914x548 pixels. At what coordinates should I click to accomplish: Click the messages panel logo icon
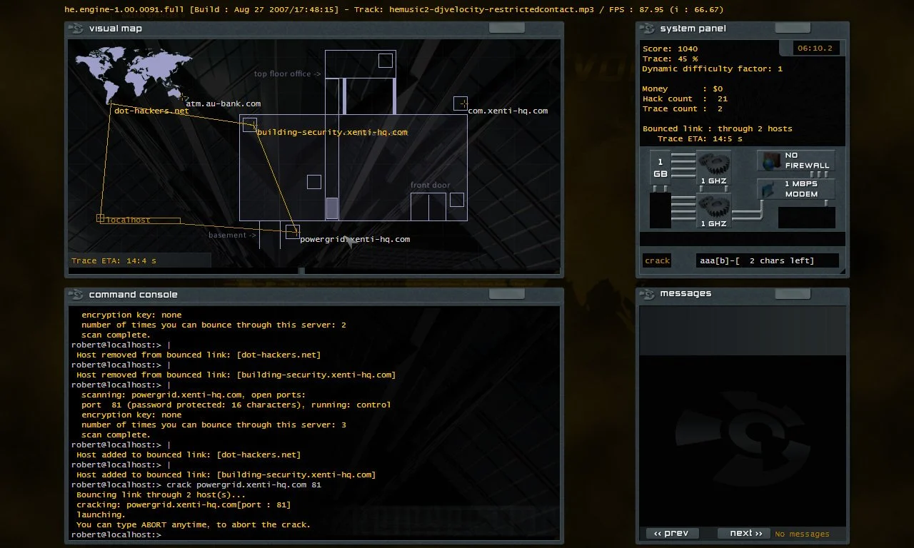pos(647,293)
